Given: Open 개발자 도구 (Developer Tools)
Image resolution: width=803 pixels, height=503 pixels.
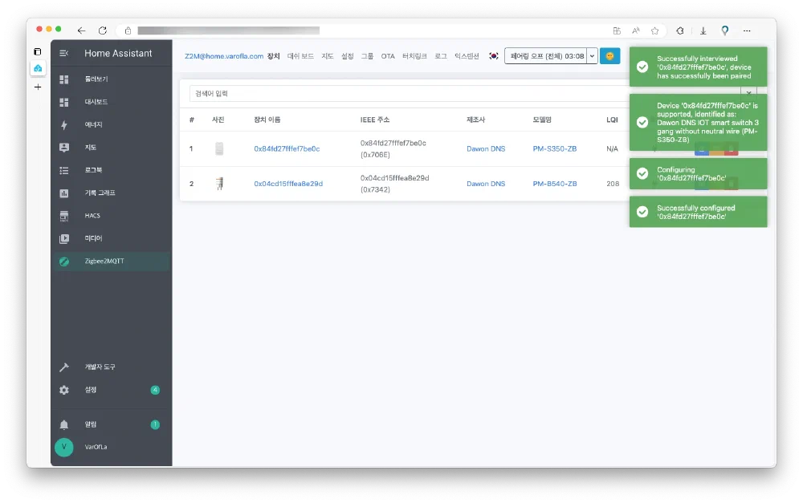Looking at the screenshot, I should point(100,367).
